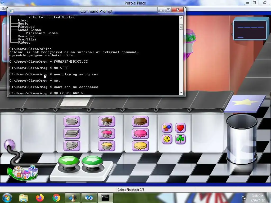The image size is (271, 203).
Task: Open the Windows Start menu
Action: pyautogui.click(x=7, y=198)
